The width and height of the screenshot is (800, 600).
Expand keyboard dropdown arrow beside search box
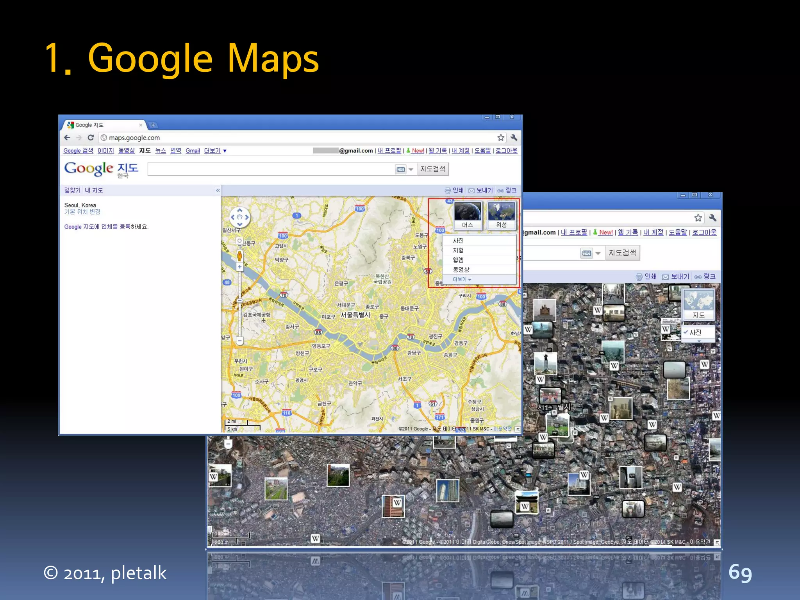(x=411, y=170)
